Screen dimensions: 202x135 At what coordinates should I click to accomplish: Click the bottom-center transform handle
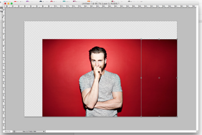[159, 116]
